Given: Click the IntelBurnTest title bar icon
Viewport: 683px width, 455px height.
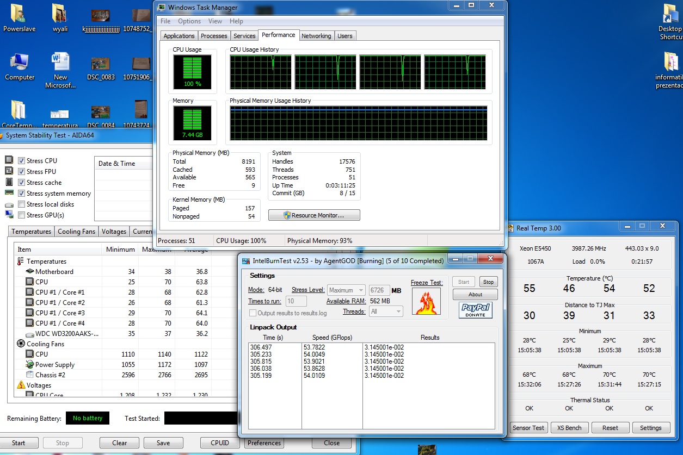Looking at the screenshot, I should tap(246, 261).
